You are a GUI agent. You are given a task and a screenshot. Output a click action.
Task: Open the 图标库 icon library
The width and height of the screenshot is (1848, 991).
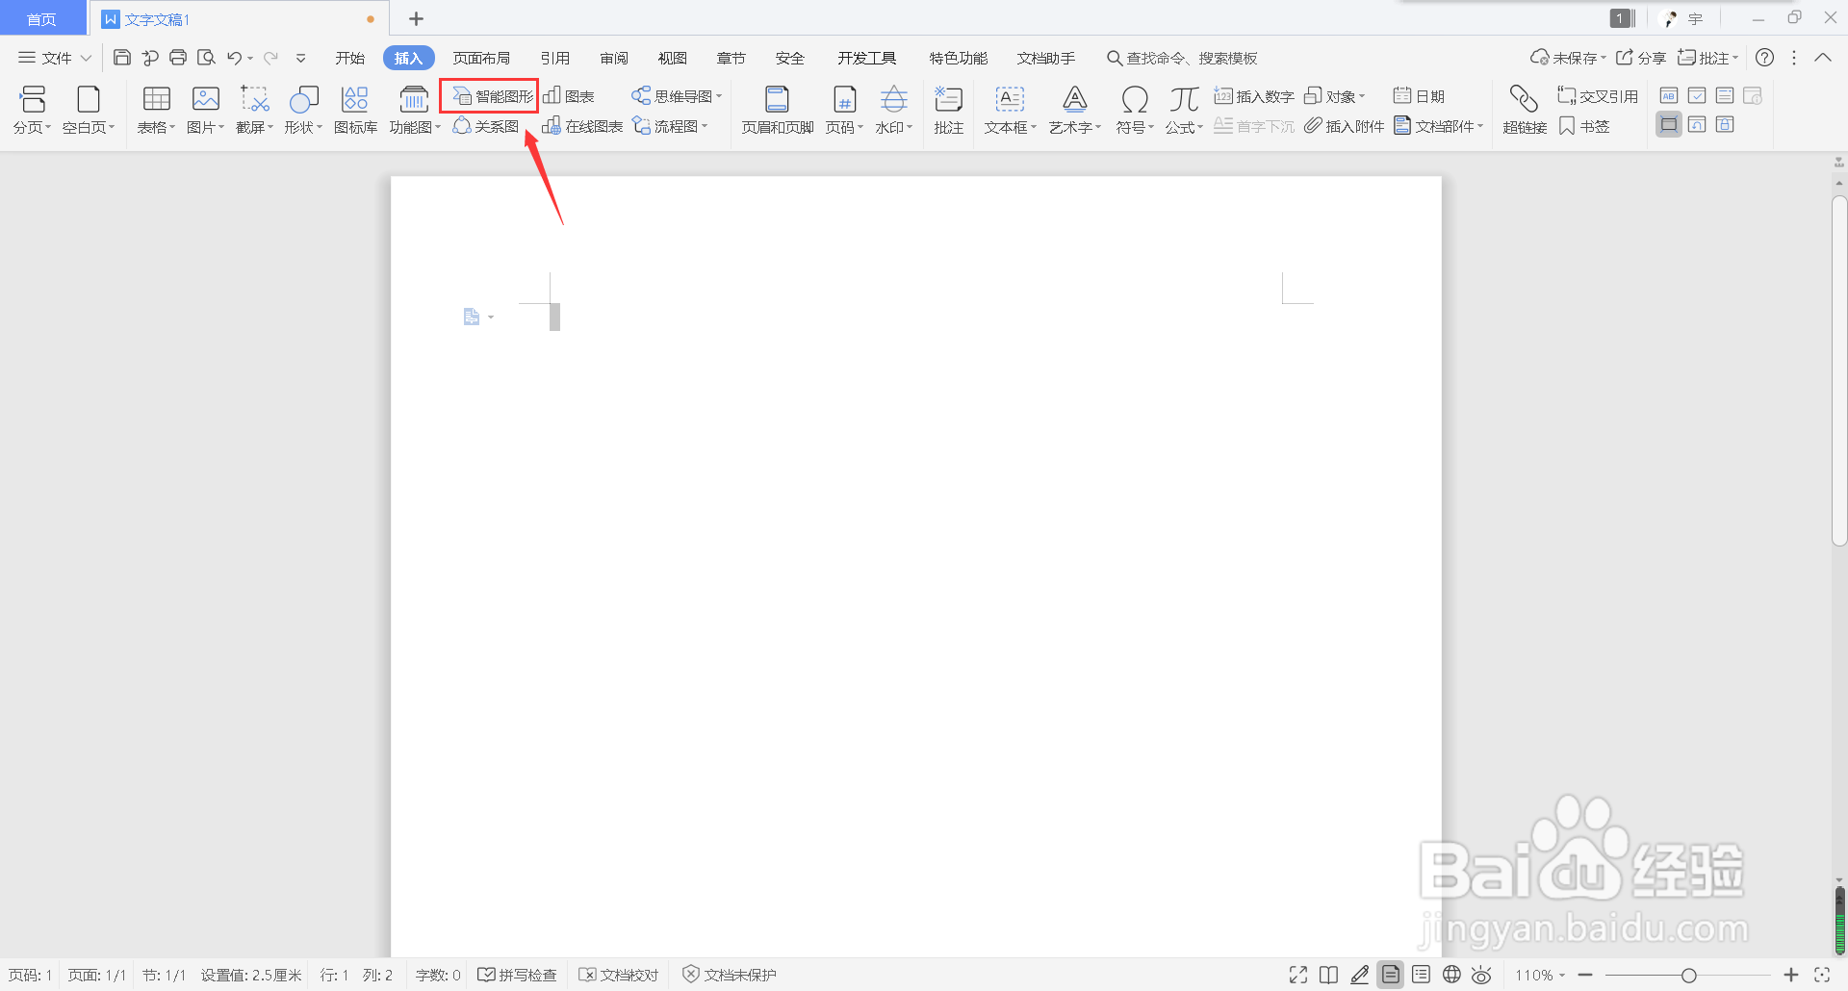355,110
